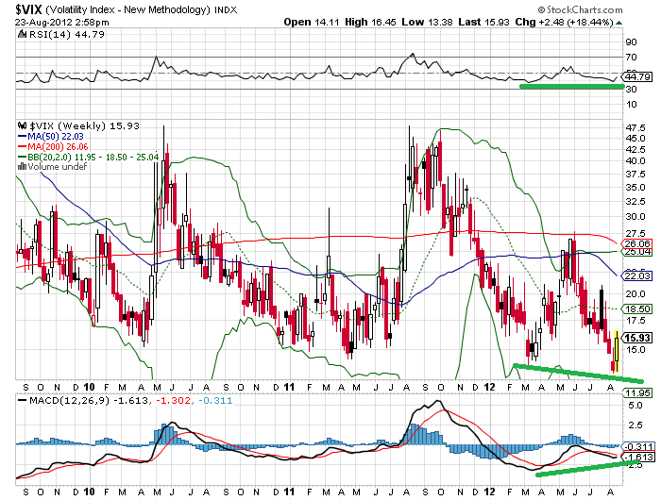Click the MA(50) 22.03 legend text
Image resolution: width=661 pixels, height=500 pixels.
(56, 137)
